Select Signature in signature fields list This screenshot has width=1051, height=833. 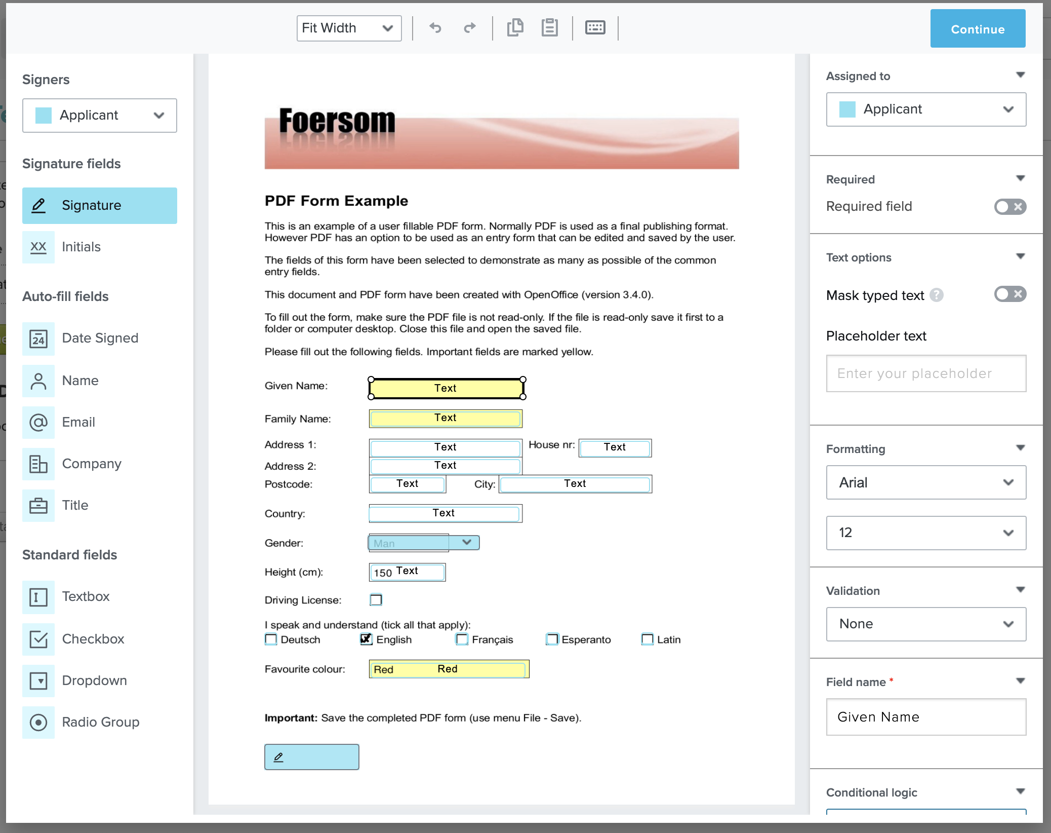[x=100, y=206]
